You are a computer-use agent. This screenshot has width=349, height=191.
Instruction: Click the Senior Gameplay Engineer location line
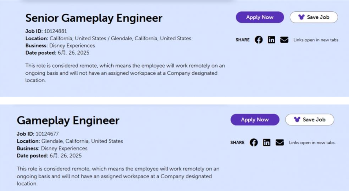108,38
